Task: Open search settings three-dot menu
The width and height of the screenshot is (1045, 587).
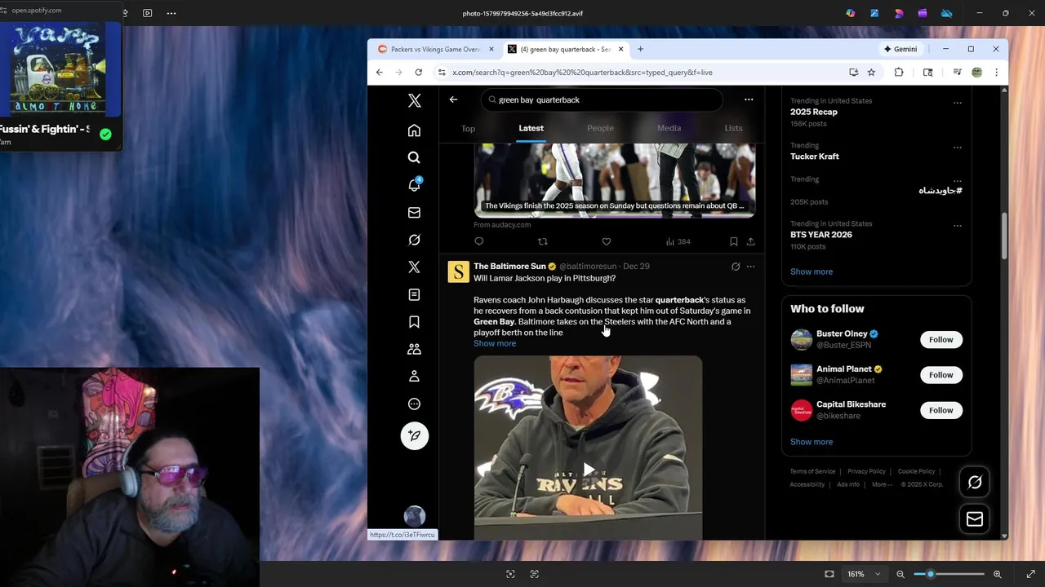Action: point(749,99)
